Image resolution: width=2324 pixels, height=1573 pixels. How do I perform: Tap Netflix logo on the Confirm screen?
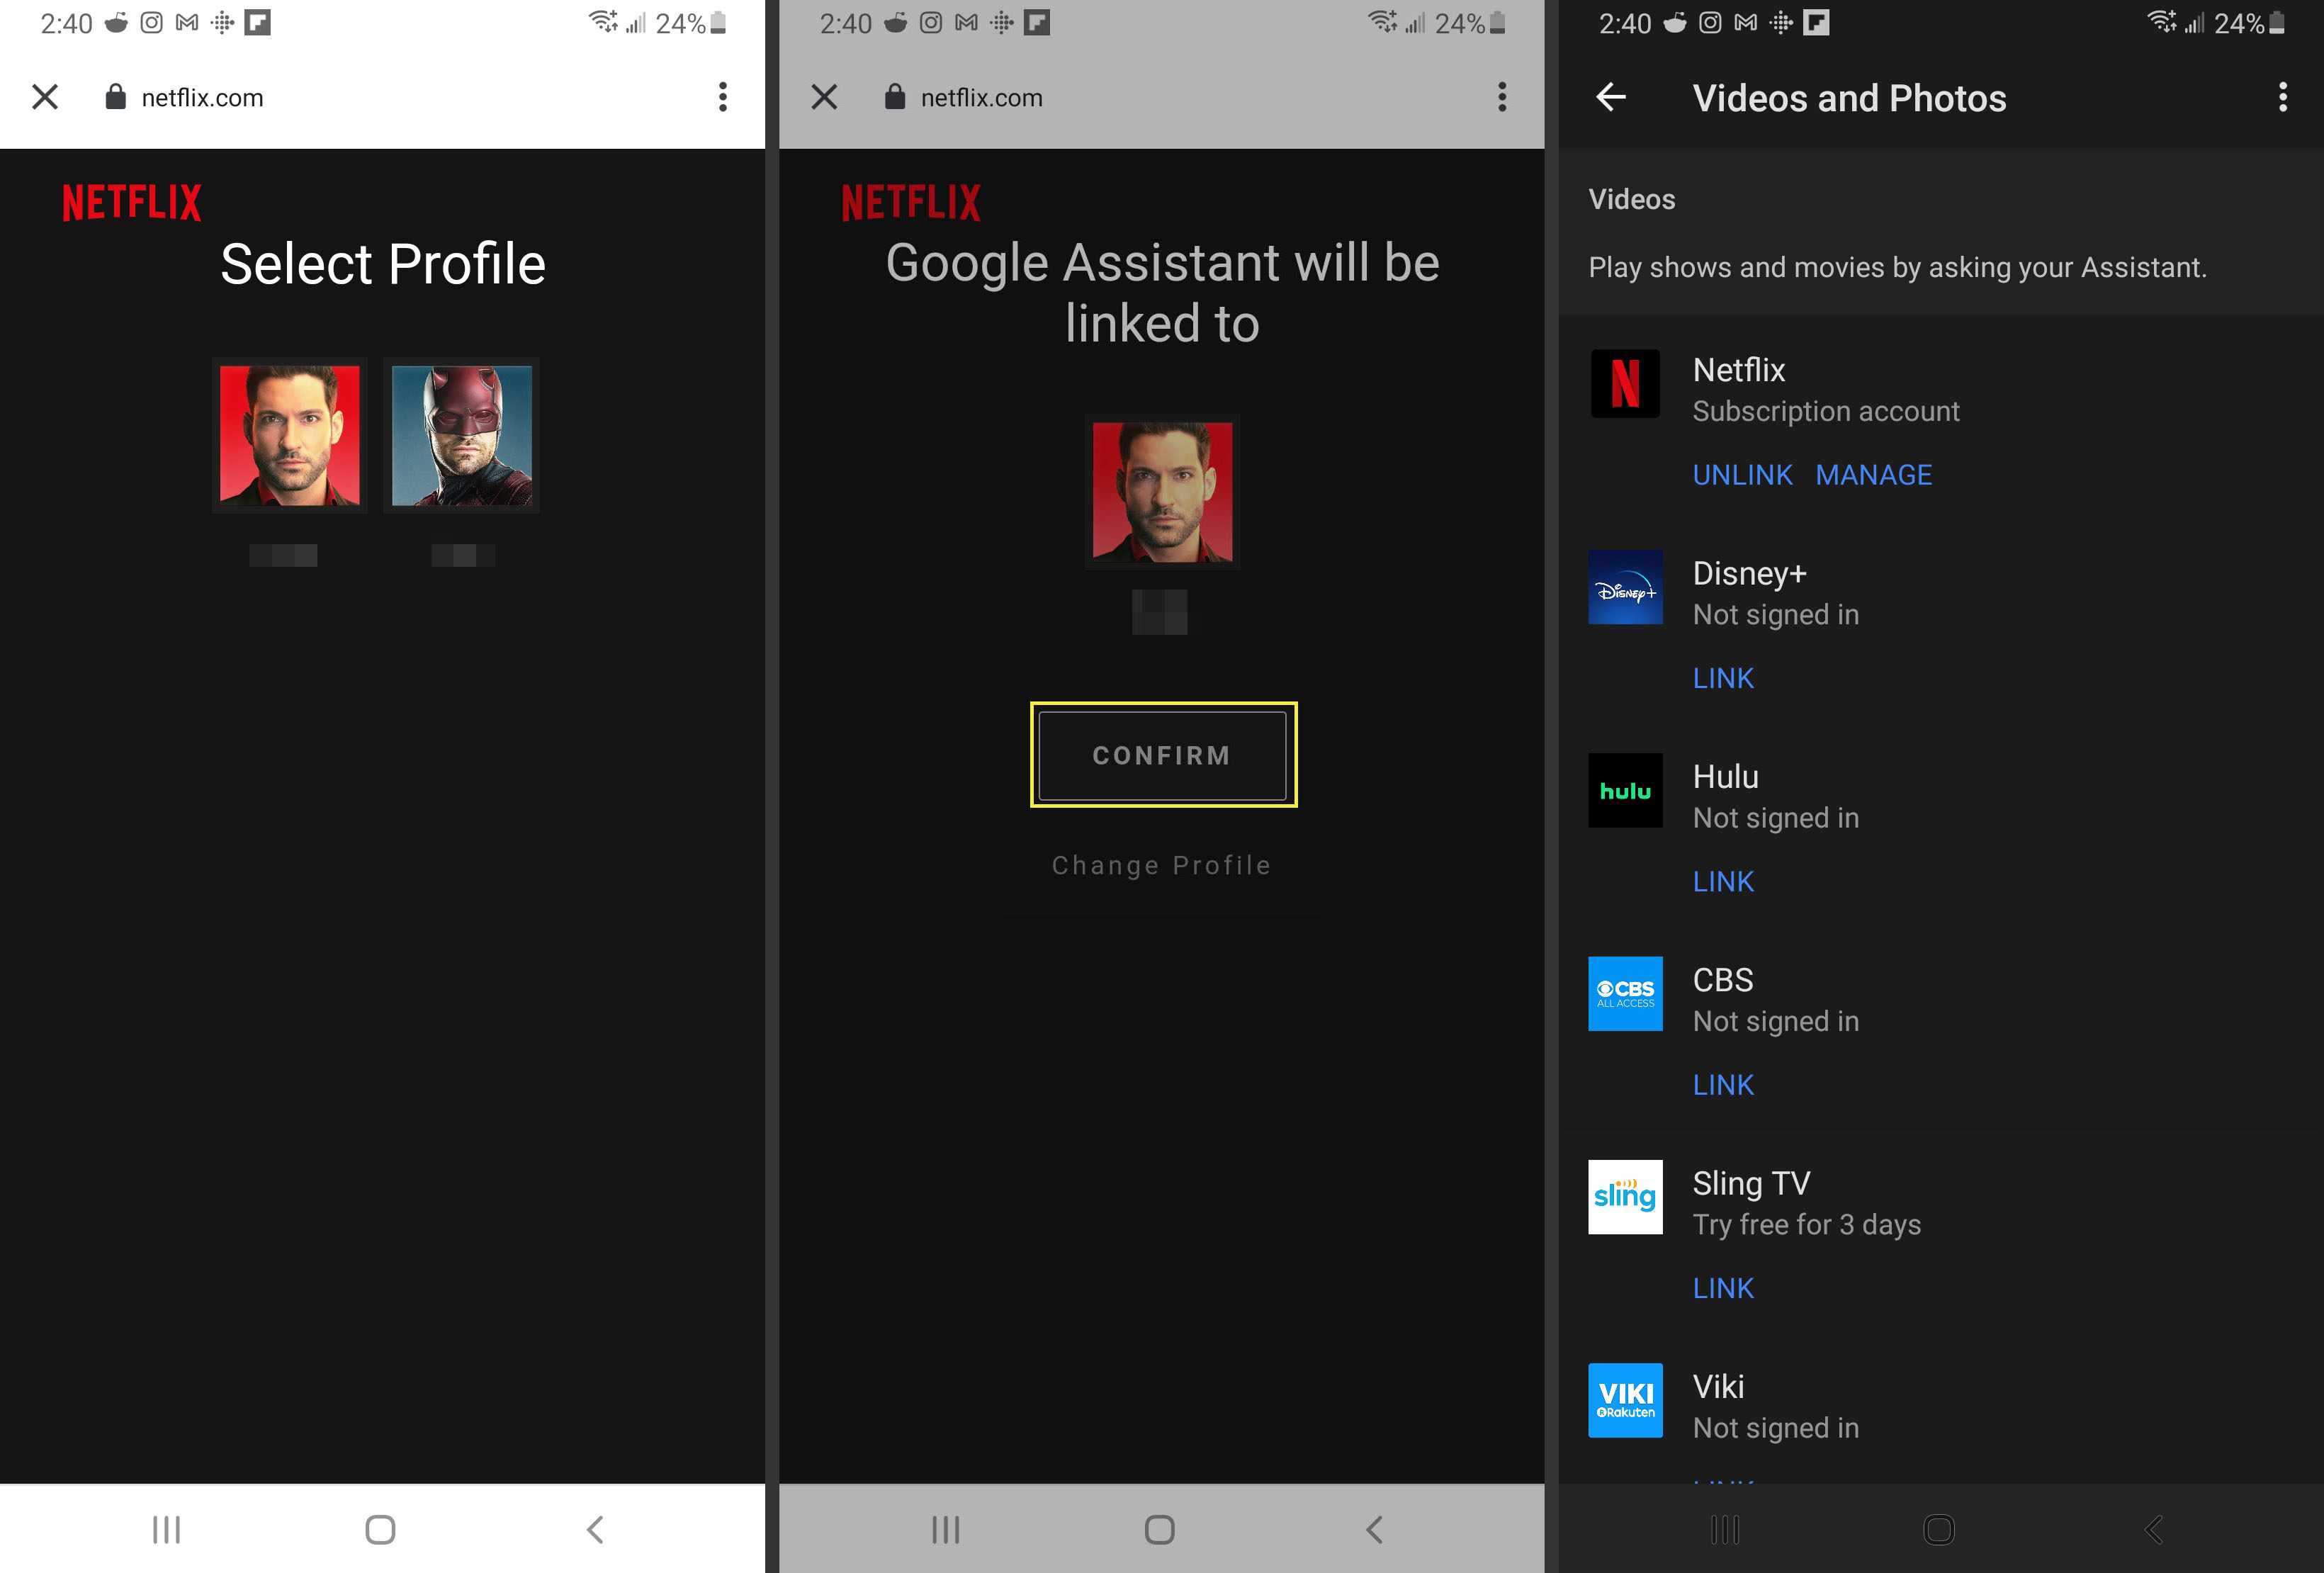coord(911,203)
